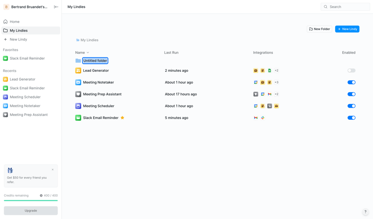
Task: Click Lead Generator's yellow people icon in table
Action: [78, 70]
